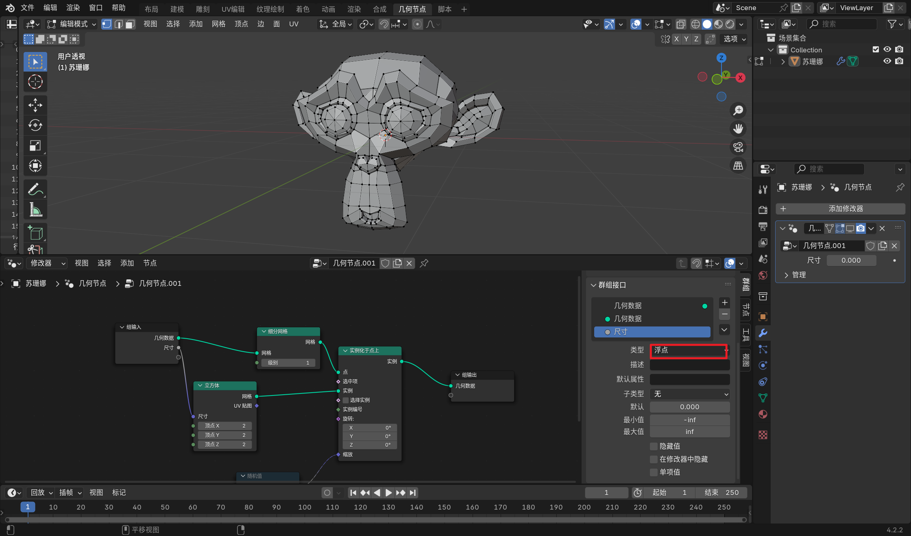Open the Render properties tab
The image size is (911, 536).
(x=763, y=210)
